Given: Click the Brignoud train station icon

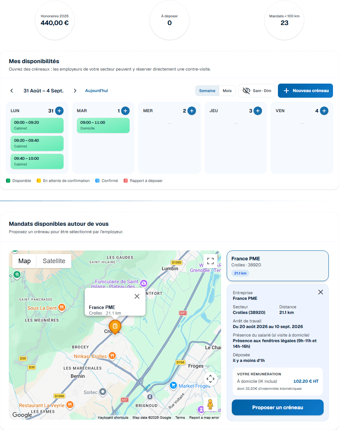Looking at the screenshot, I should pos(150,396).
